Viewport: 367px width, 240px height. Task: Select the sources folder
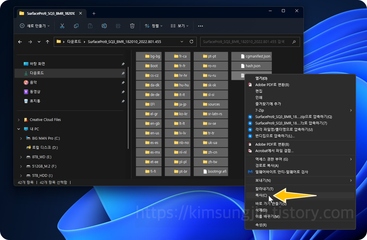(x=211, y=104)
